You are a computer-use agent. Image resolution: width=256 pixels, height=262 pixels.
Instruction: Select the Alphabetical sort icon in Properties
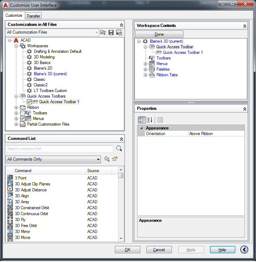(x=149, y=120)
